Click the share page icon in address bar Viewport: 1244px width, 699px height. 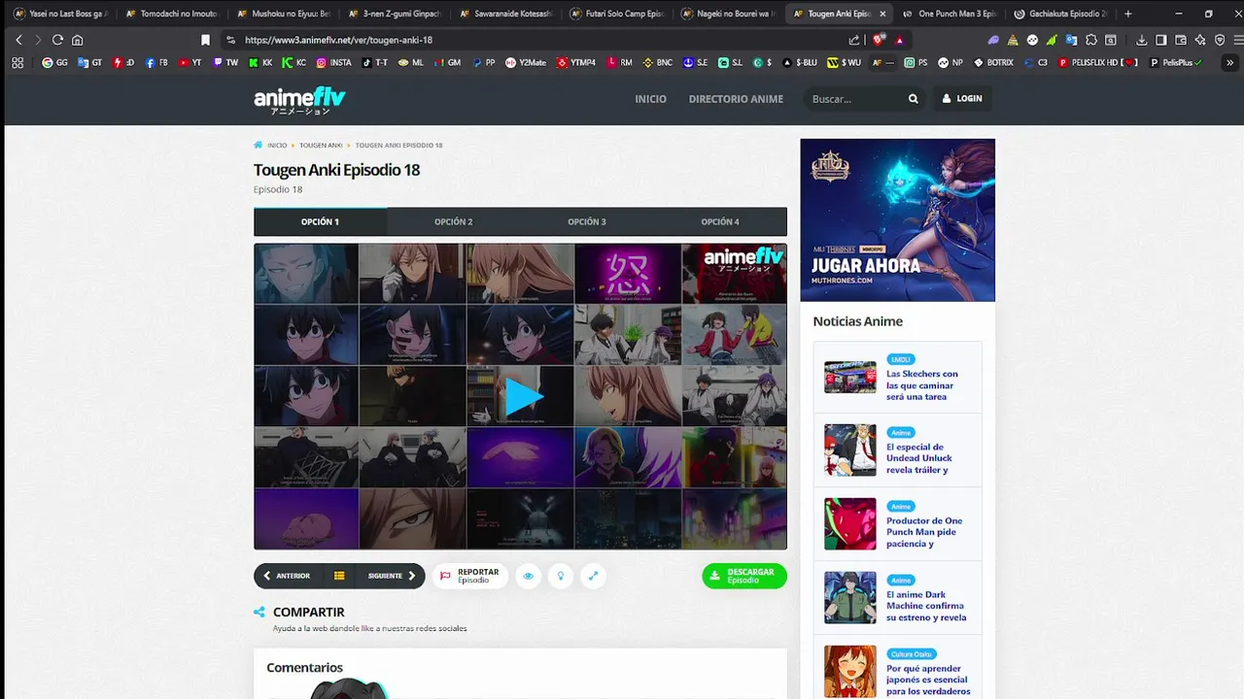click(854, 40)
